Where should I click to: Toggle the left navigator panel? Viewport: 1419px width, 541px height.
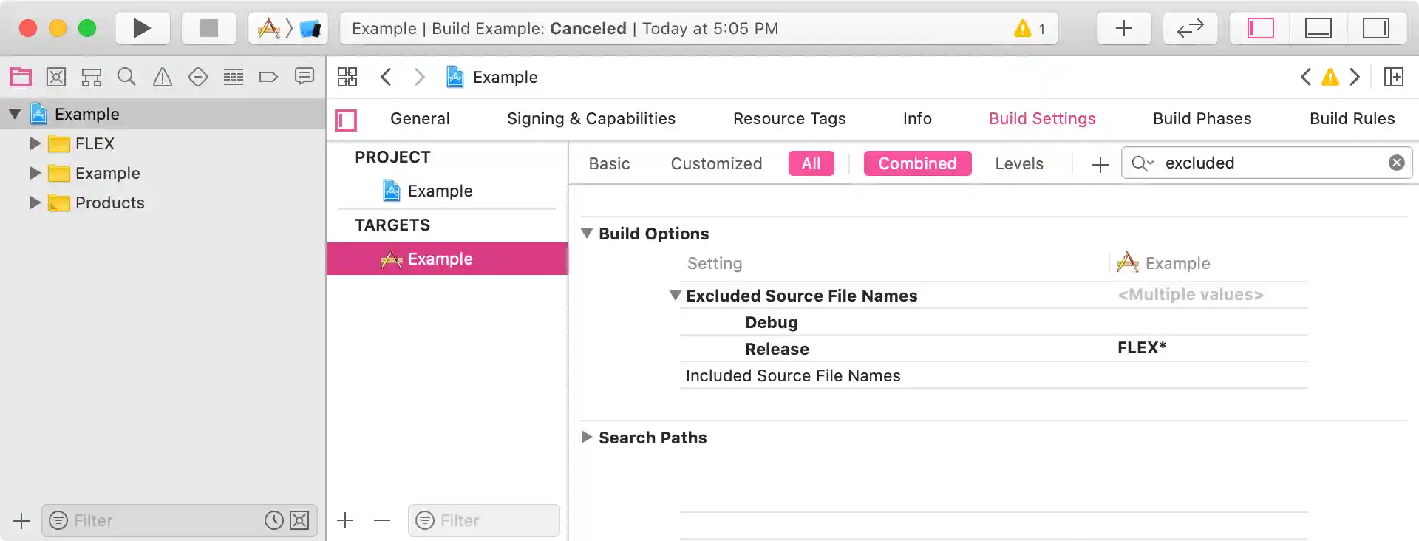[x=1260, y=28]
